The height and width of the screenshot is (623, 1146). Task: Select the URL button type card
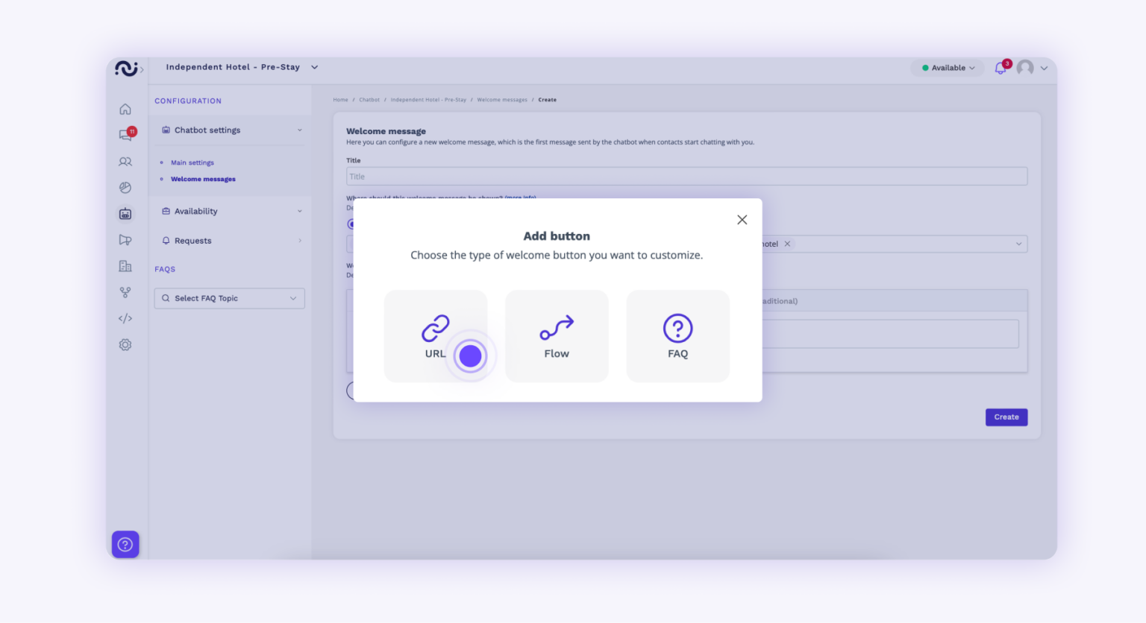pos(435,335)
